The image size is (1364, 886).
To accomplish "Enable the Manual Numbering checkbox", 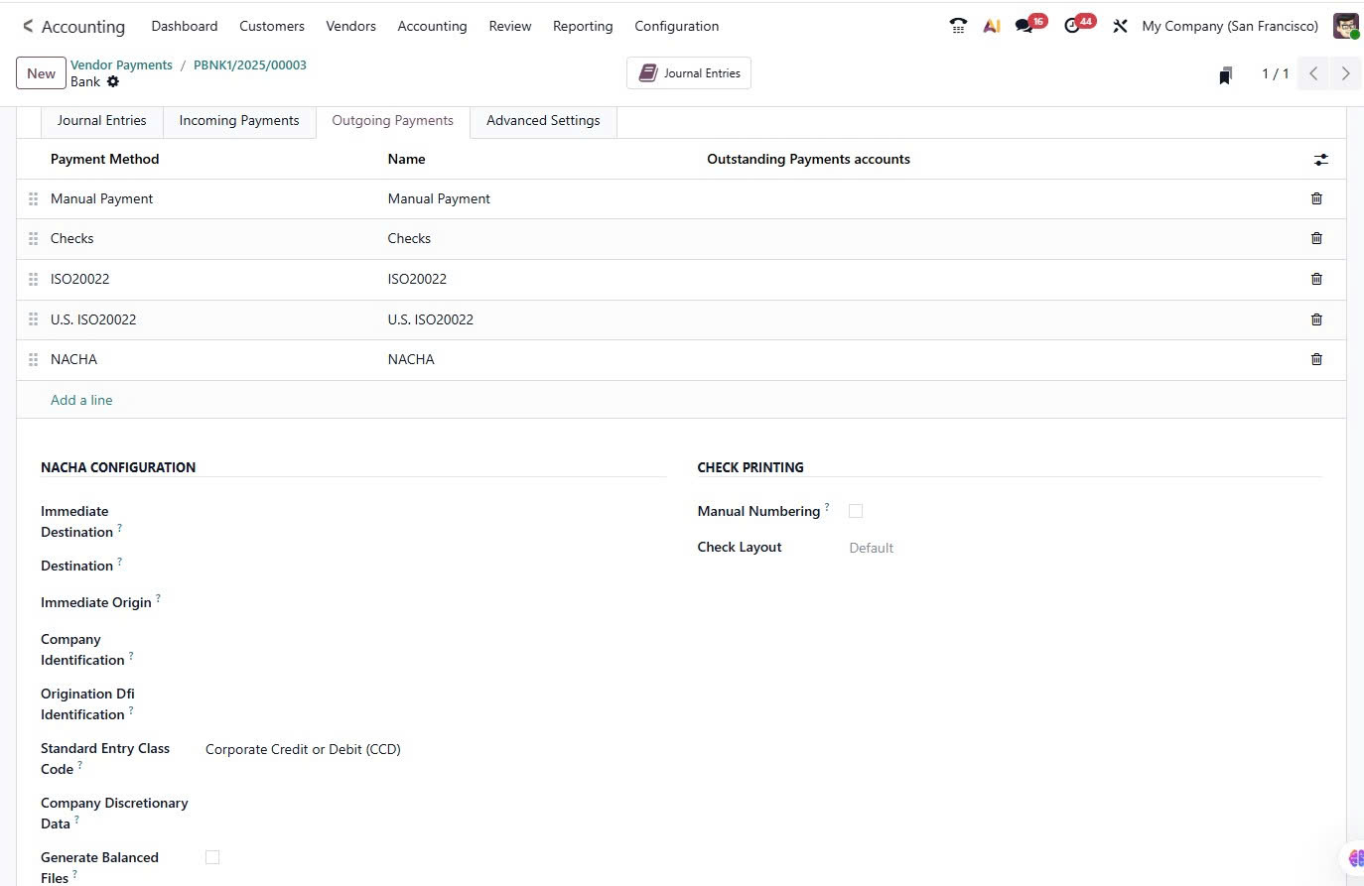I will tap(856, 511).
